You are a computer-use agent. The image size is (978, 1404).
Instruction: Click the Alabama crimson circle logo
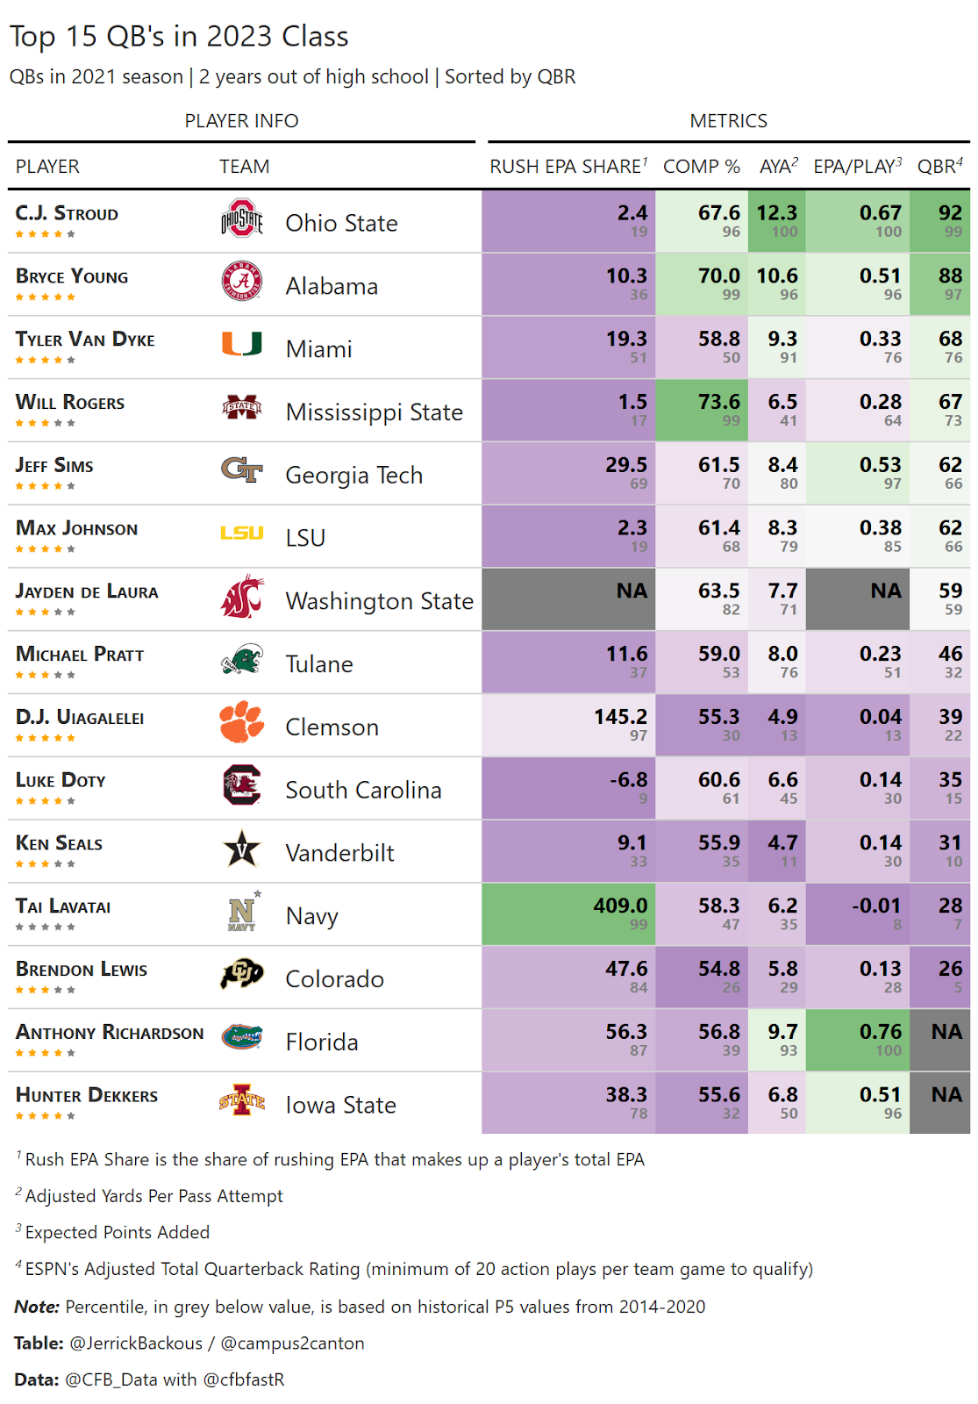click(x=242, y=282)
